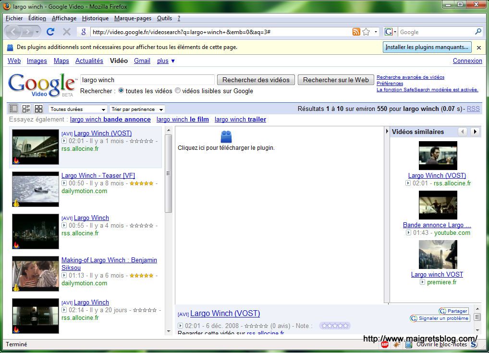Select the detailed list view icon
The width and height of the screenshot is (489, 353).
pyautogui.click(x=26, y=109)
